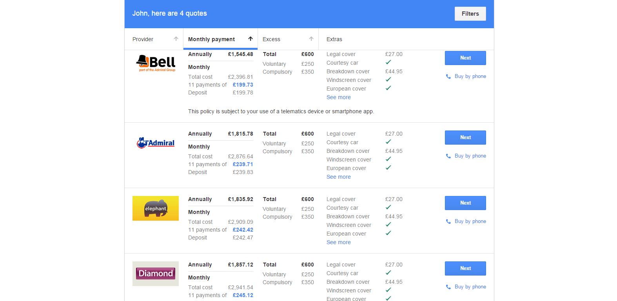
Task: Click the Bell insurance logo
Action: point(156,63)
